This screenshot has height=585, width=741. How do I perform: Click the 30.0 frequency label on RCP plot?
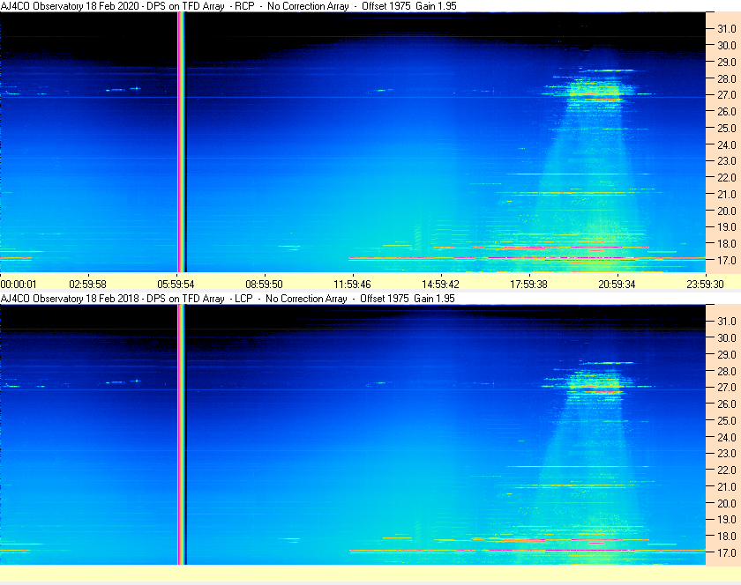(727, 46)
